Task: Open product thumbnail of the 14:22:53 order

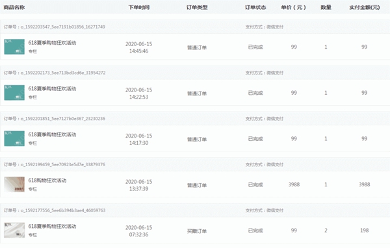Action: [x=14, y=93]
